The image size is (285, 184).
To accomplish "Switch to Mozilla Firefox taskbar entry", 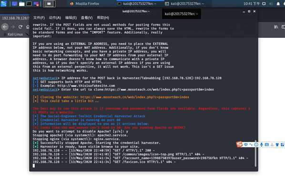I will click(x=84, y=4).
